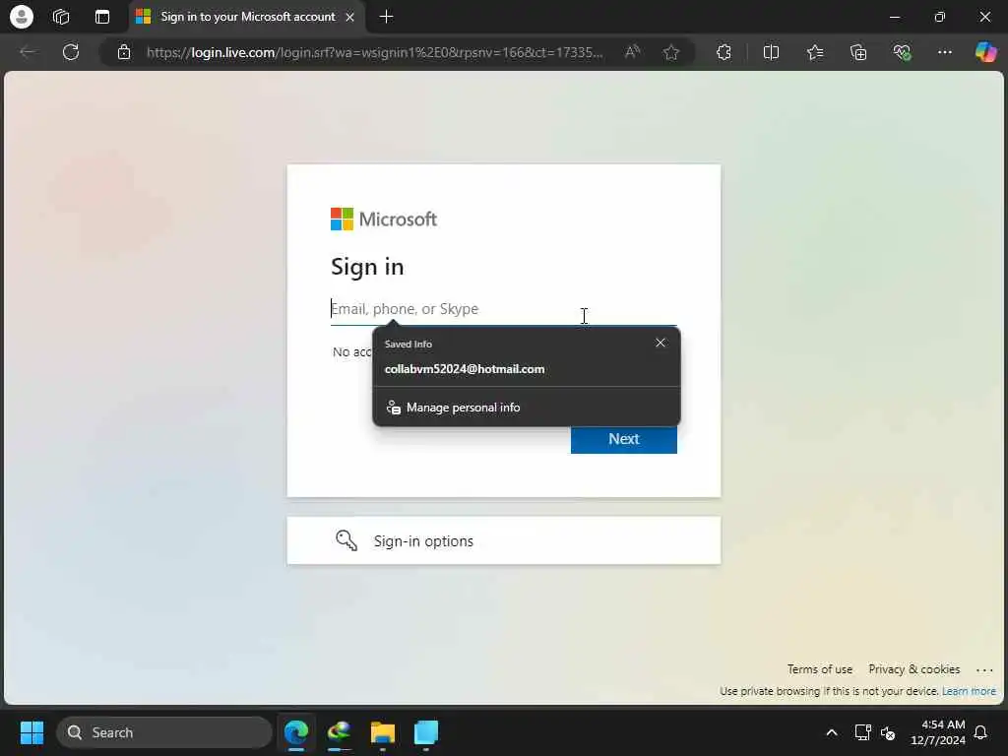Screen dimensions: 1008x756
Task: Open the Collections icon
Action: [858, 52]
